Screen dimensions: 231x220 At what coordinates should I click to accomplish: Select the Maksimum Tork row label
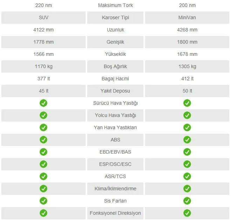tap(115, 6)
